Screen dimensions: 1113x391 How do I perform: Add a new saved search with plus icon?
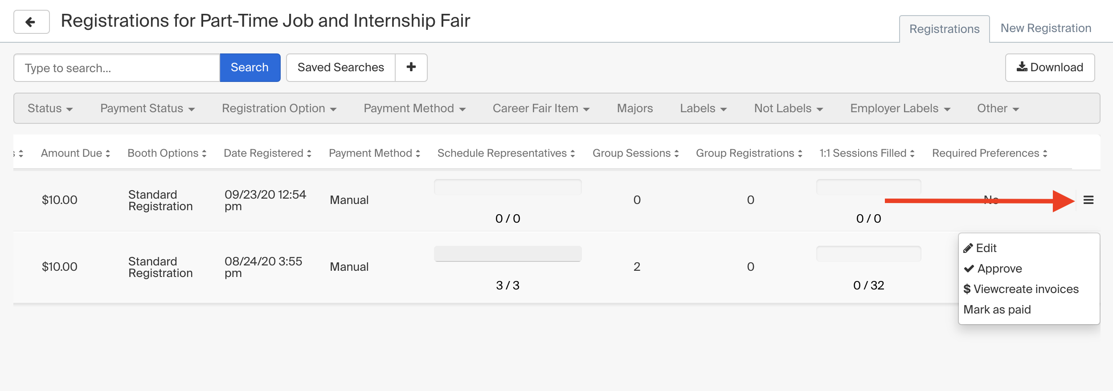click(411, 67)
